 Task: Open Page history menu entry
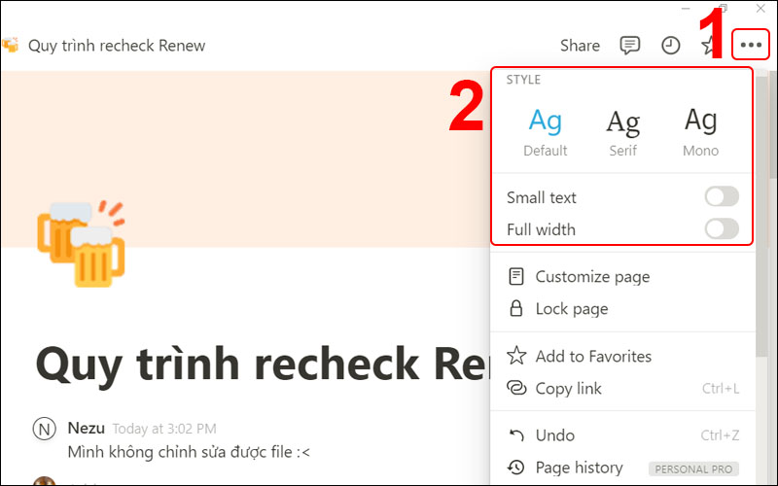(x=581, y=468)
